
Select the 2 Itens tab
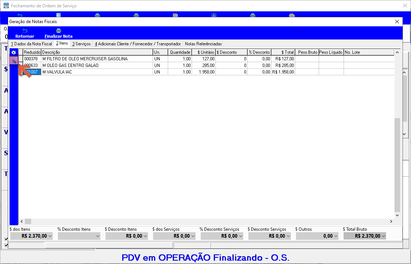[x=62, y=44]
